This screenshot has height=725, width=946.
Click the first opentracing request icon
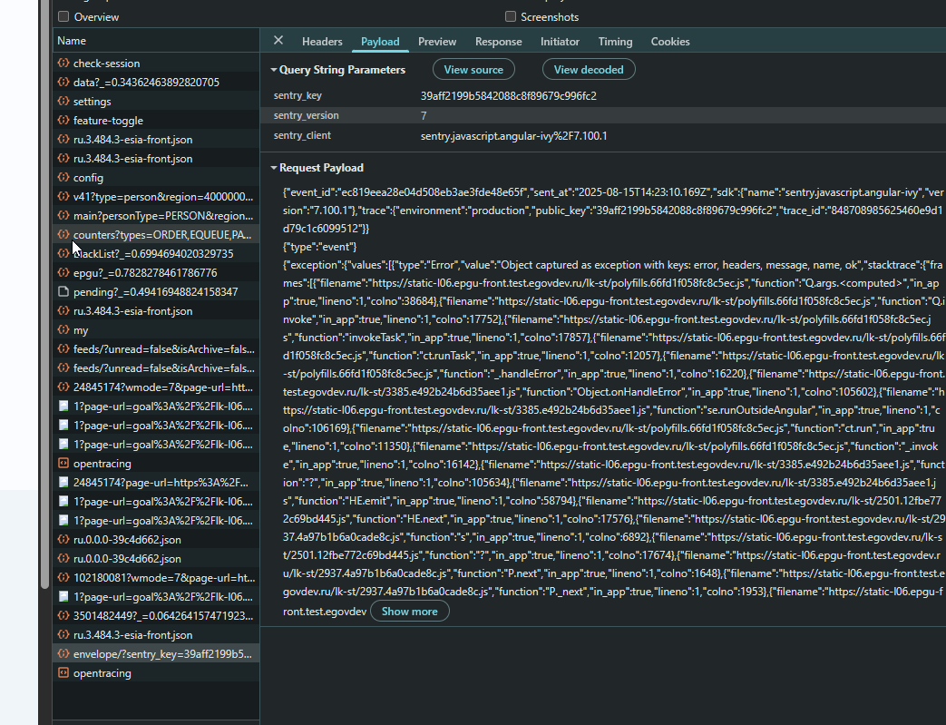click(x=63, y=463)
